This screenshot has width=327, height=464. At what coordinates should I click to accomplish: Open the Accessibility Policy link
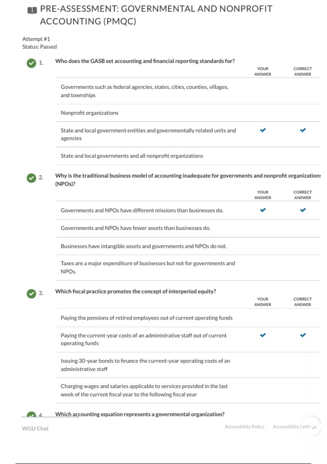coord(244,427)
